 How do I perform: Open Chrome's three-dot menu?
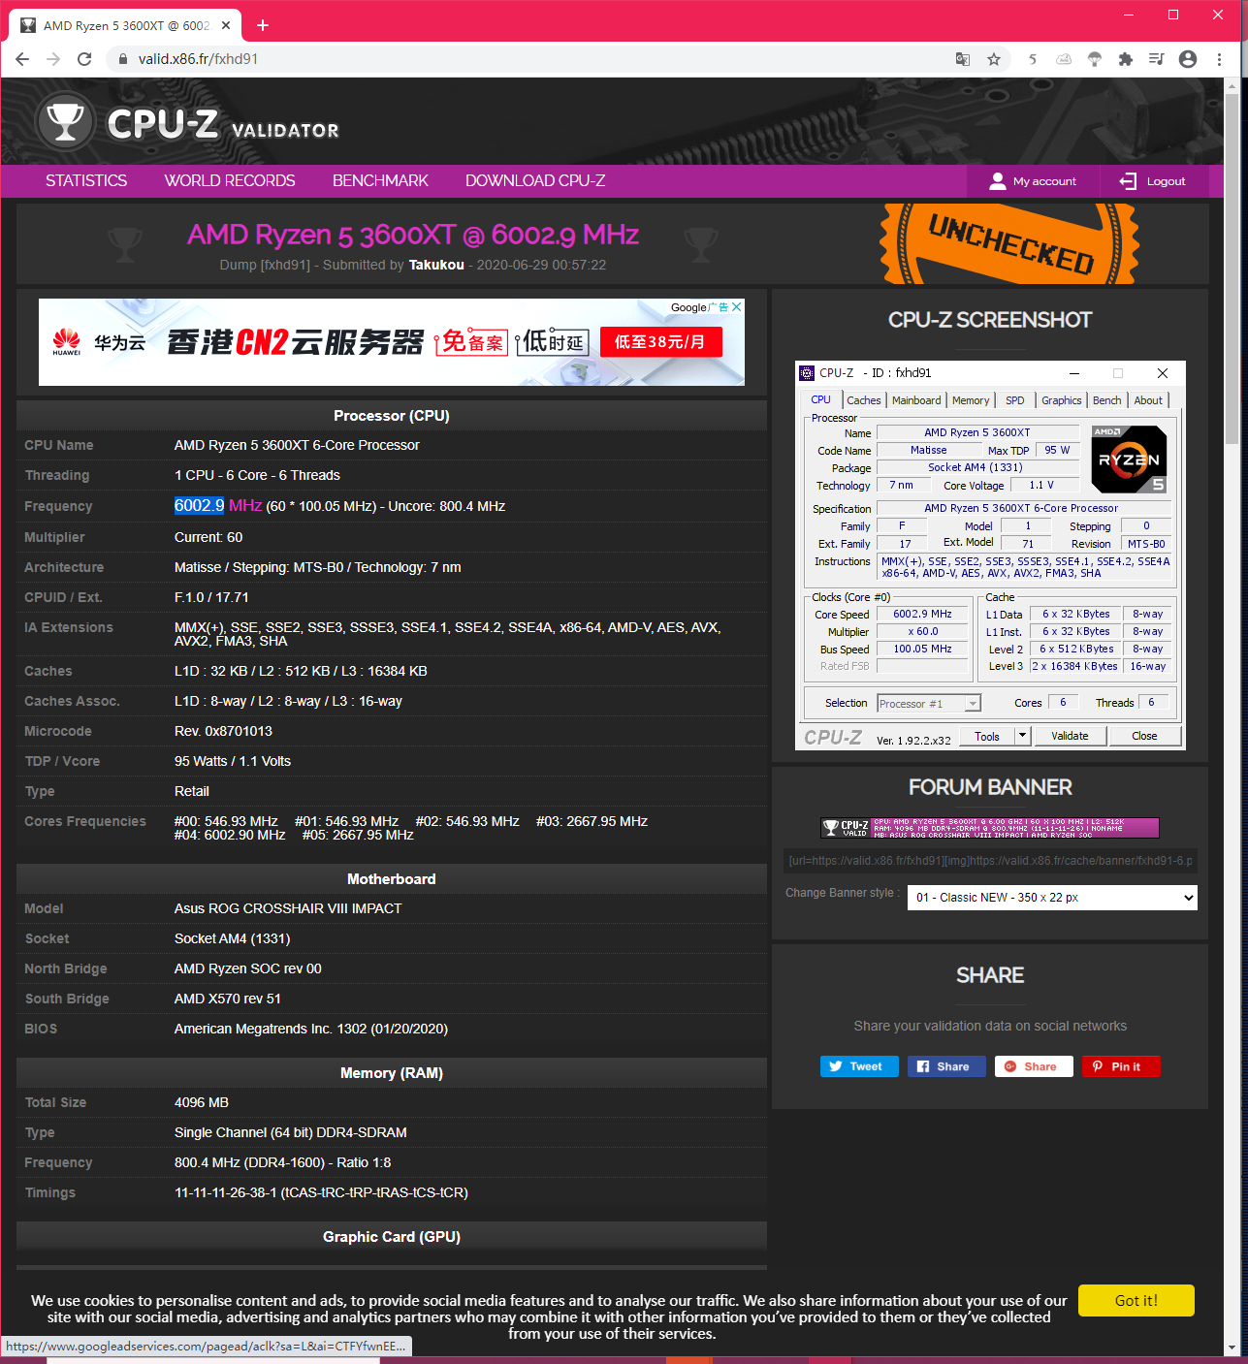pos(1219,59)
